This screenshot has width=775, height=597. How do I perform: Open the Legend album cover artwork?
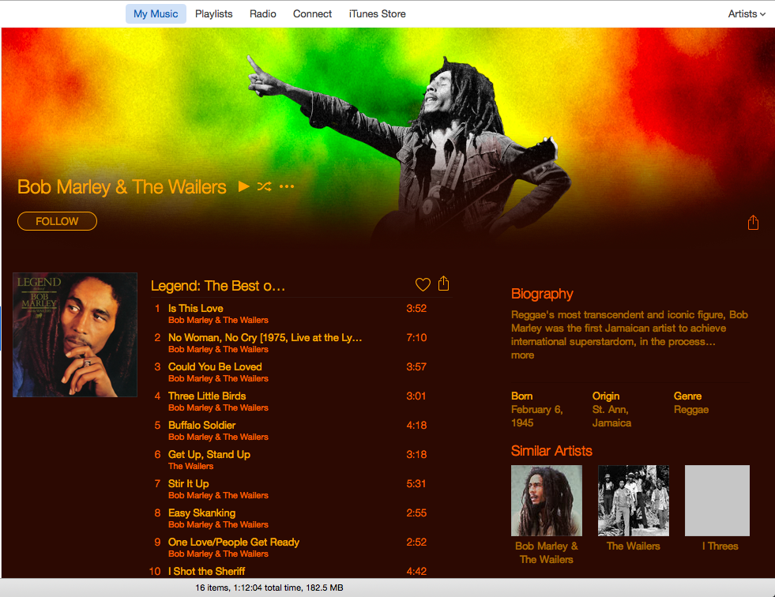tap(75, 335)
